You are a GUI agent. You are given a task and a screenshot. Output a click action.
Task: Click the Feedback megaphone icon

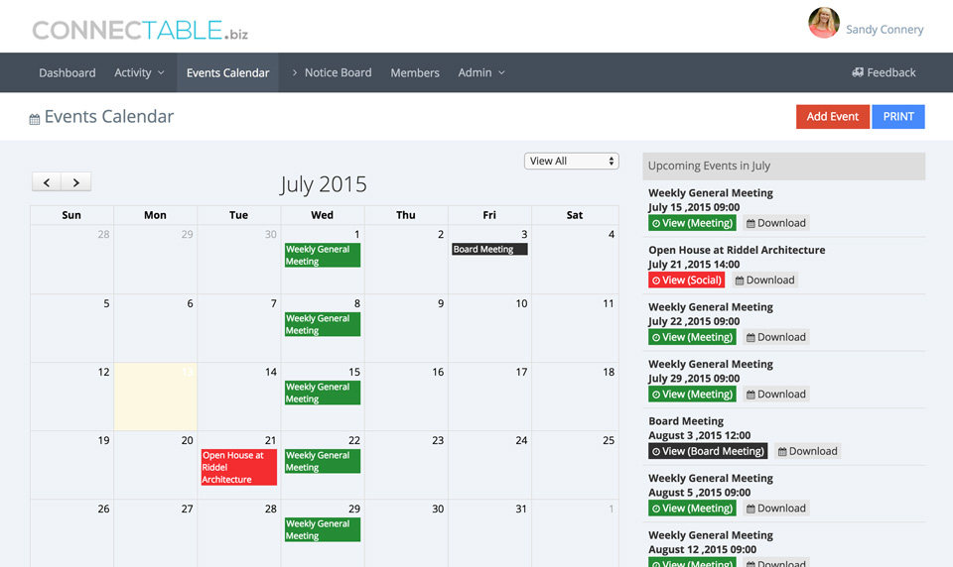tap(858, 72)
